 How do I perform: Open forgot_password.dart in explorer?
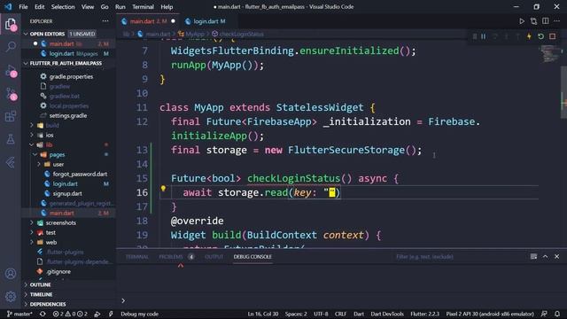[80, 174]
